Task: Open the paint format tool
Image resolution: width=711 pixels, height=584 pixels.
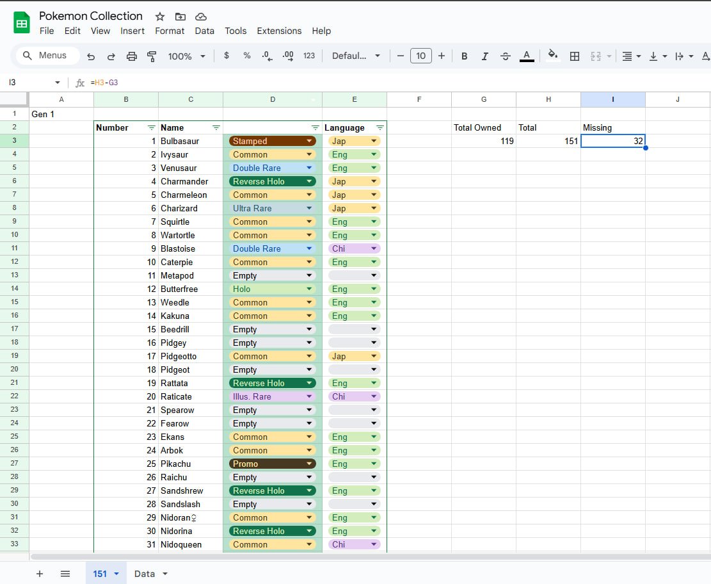Action: (x=152, y=56)
